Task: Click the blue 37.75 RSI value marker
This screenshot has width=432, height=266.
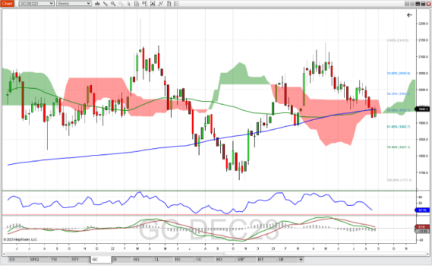Action: tap(422, 211)
